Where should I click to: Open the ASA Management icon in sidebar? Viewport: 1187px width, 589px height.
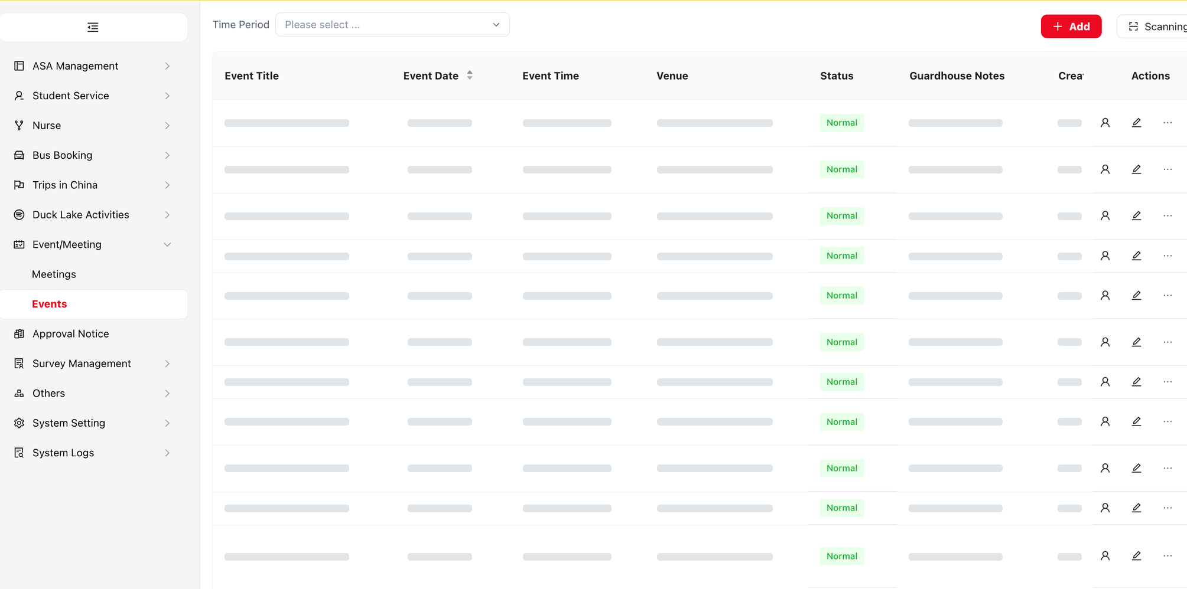coord(19,66)
